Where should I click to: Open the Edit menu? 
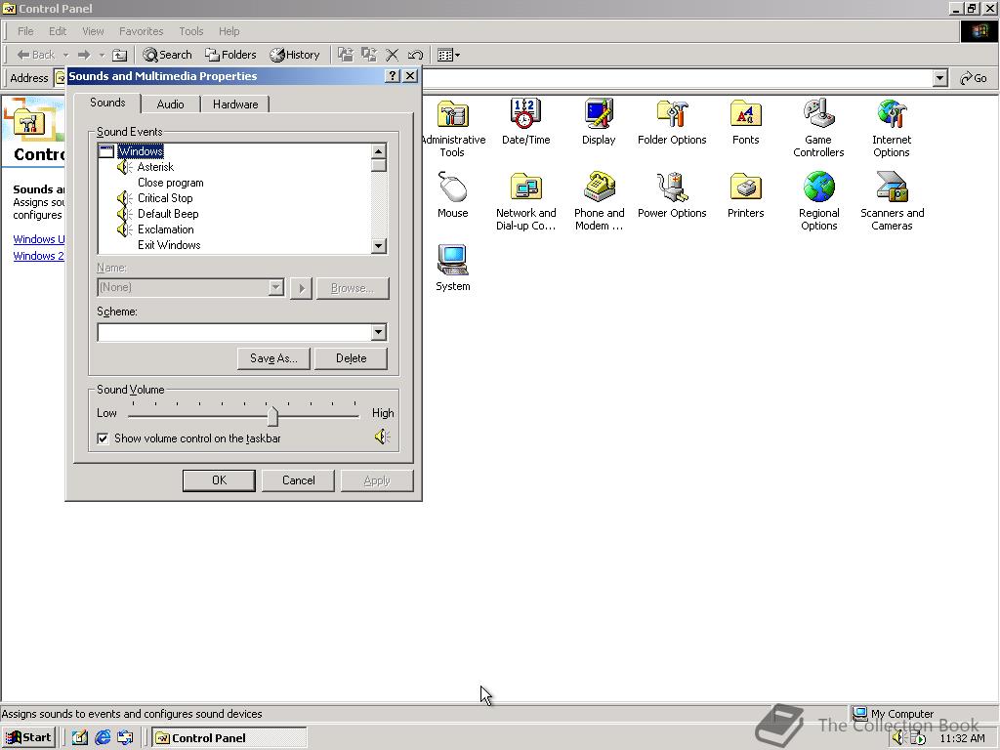58,31
